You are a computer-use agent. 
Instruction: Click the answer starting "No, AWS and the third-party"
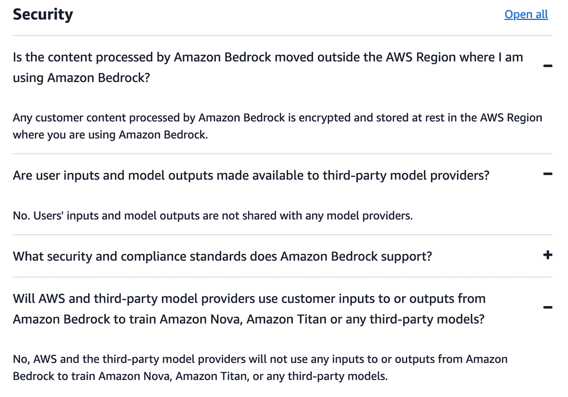pyautogui.click(x=260, y=359)
